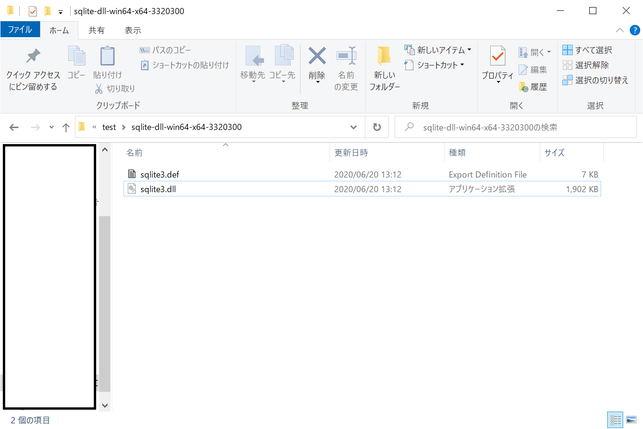Click the navigation pane scrollbar thumb
Image resolution: width=643 pixels, height=429 pixels.
click(105, 304)
